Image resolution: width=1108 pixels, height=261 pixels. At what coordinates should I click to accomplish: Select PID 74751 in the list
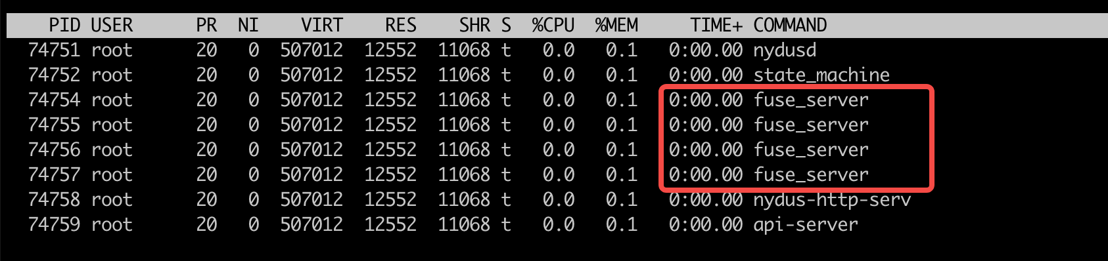(x=54, y=50)
